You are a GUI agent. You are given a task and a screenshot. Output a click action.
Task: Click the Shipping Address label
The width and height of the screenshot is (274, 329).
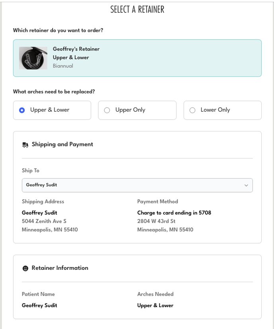[x=43, y=201]
